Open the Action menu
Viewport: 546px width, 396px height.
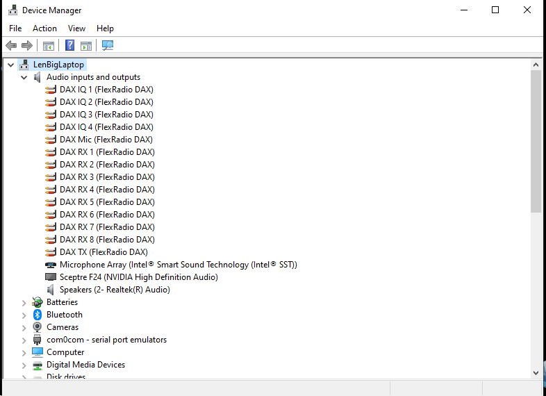[x=44, y=28]
